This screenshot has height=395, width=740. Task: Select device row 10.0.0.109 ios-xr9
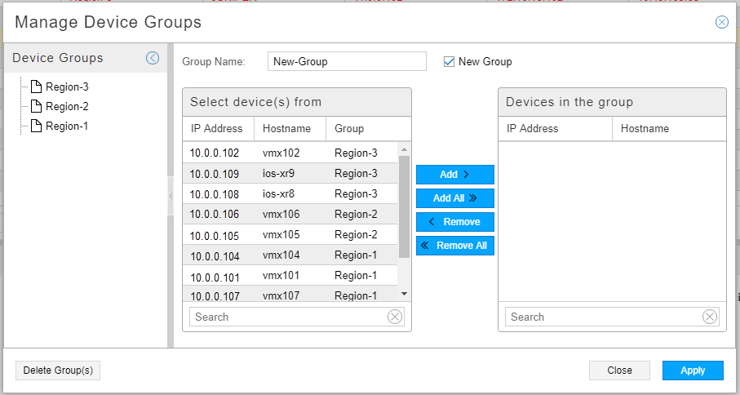[290, 174]
